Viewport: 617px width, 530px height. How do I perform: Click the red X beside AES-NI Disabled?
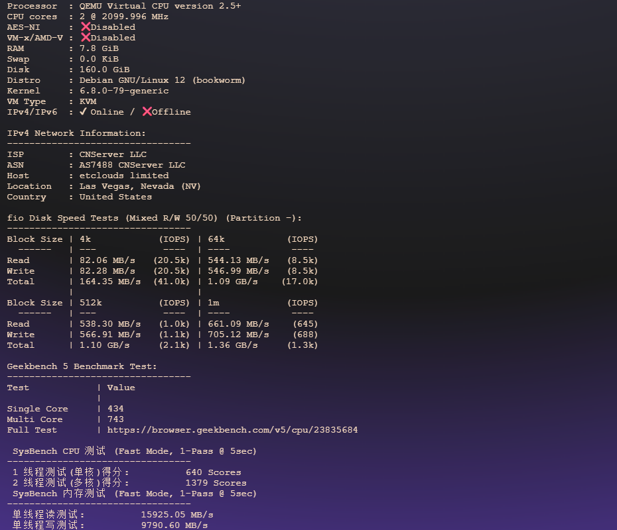click(85, 26)
